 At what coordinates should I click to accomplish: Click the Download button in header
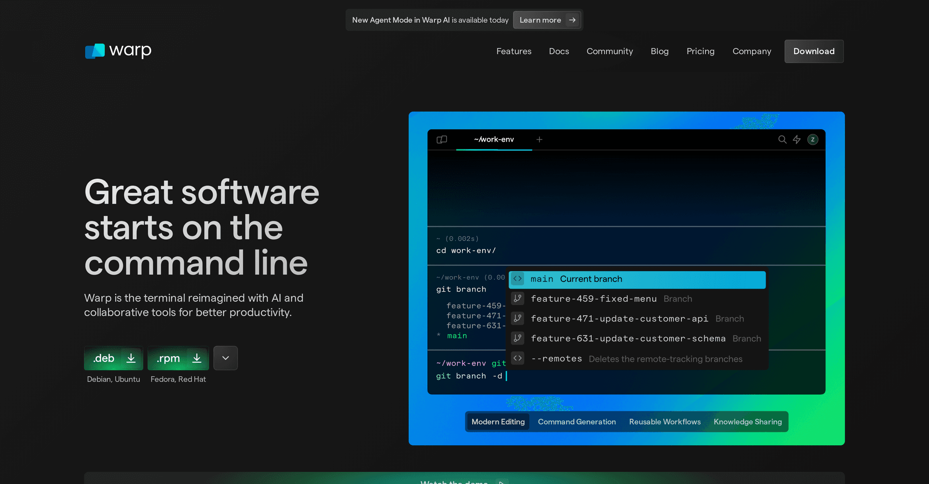pos(814,51)
